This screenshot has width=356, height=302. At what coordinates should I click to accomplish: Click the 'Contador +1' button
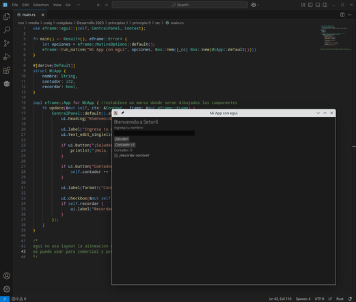[x=125, y=145]
